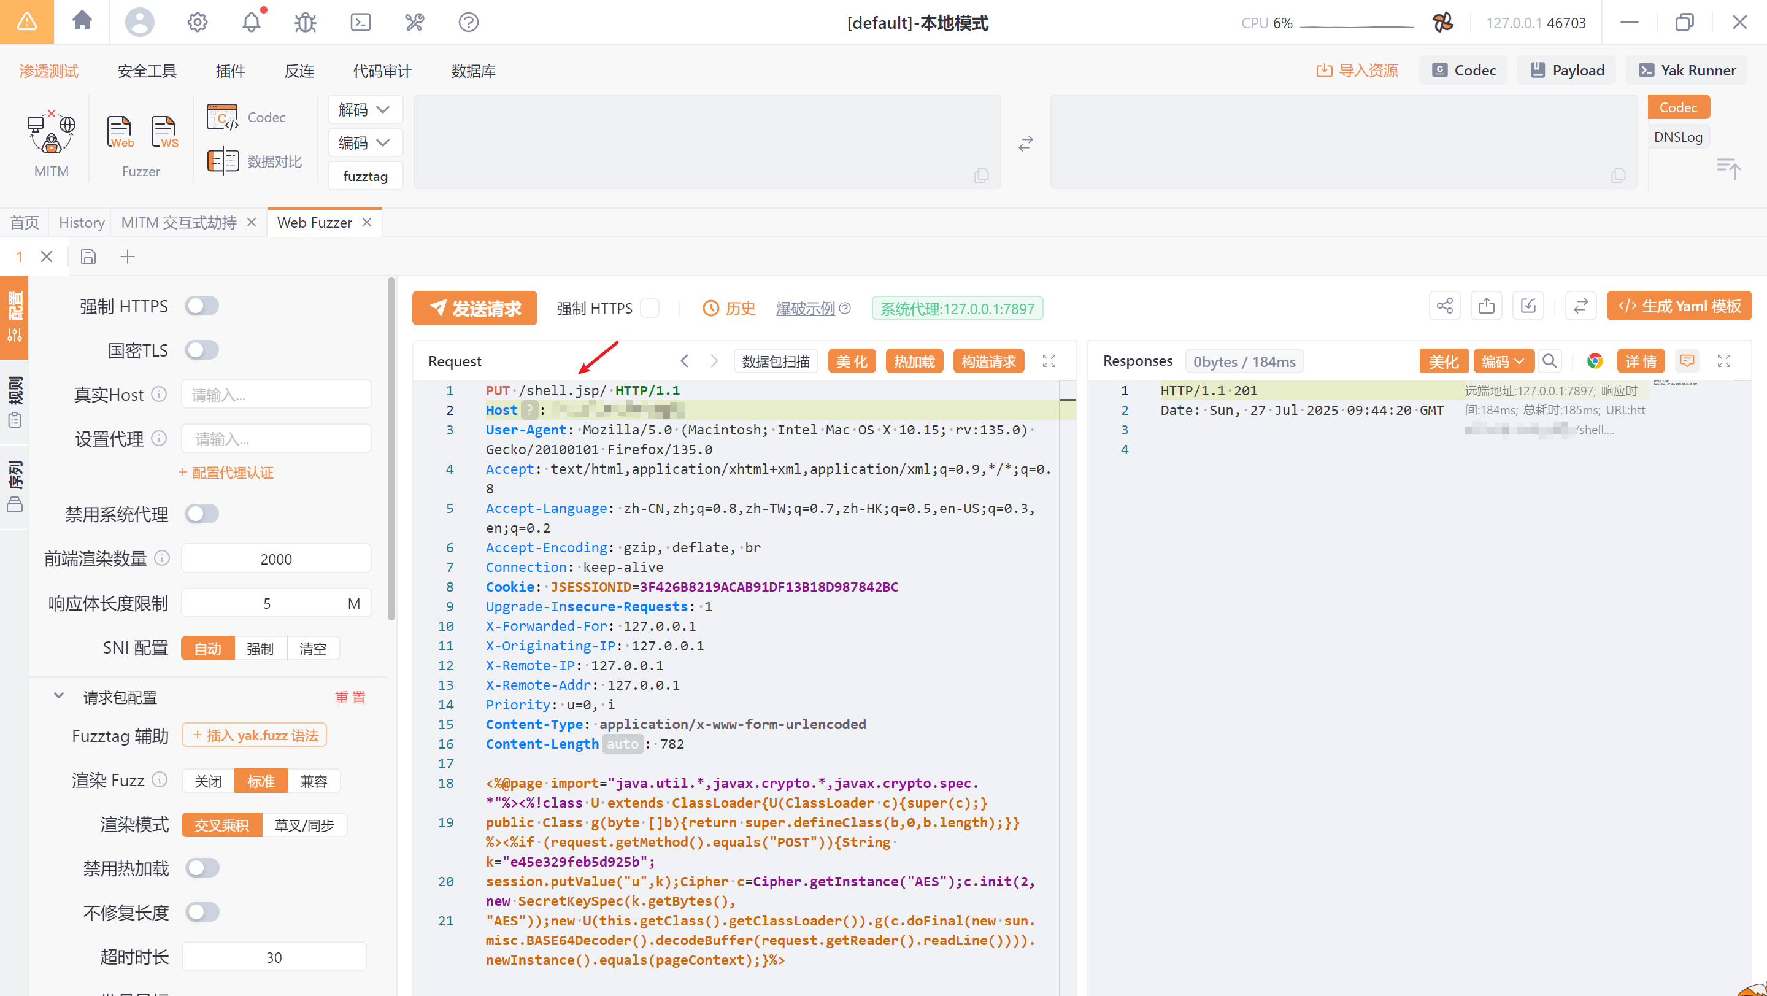This screenshot has width=1767, height=996.
Task: Switch to the History tab
Action: tap(81, 222)
